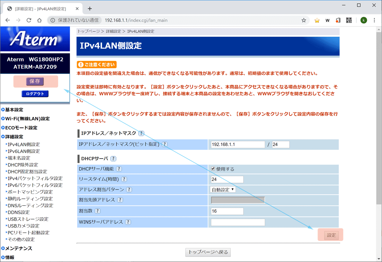Open DNSルーティング設定
Image resolution: width=382 pixels, height=262 pixels.
(x=30, y=205)
